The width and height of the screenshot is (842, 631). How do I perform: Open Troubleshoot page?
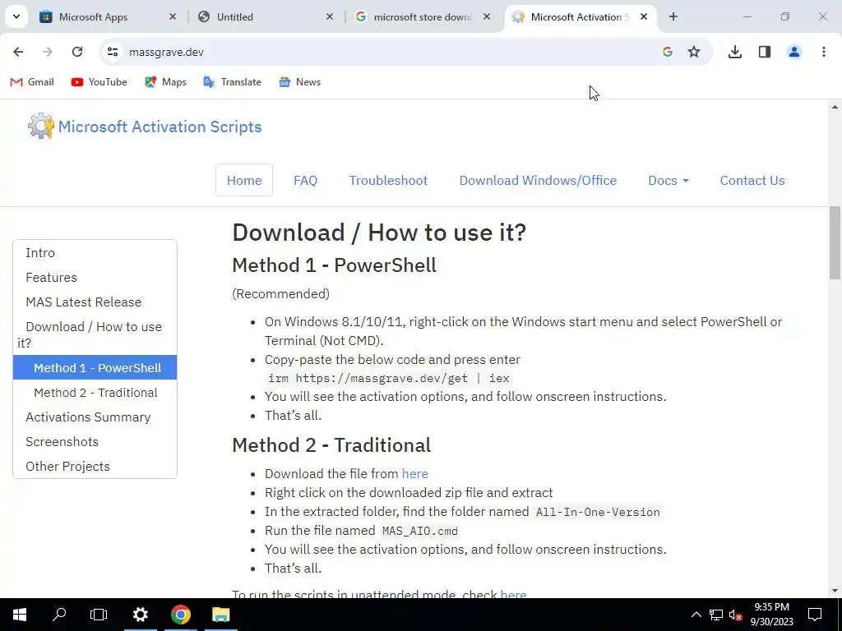[x=388, y=180]
